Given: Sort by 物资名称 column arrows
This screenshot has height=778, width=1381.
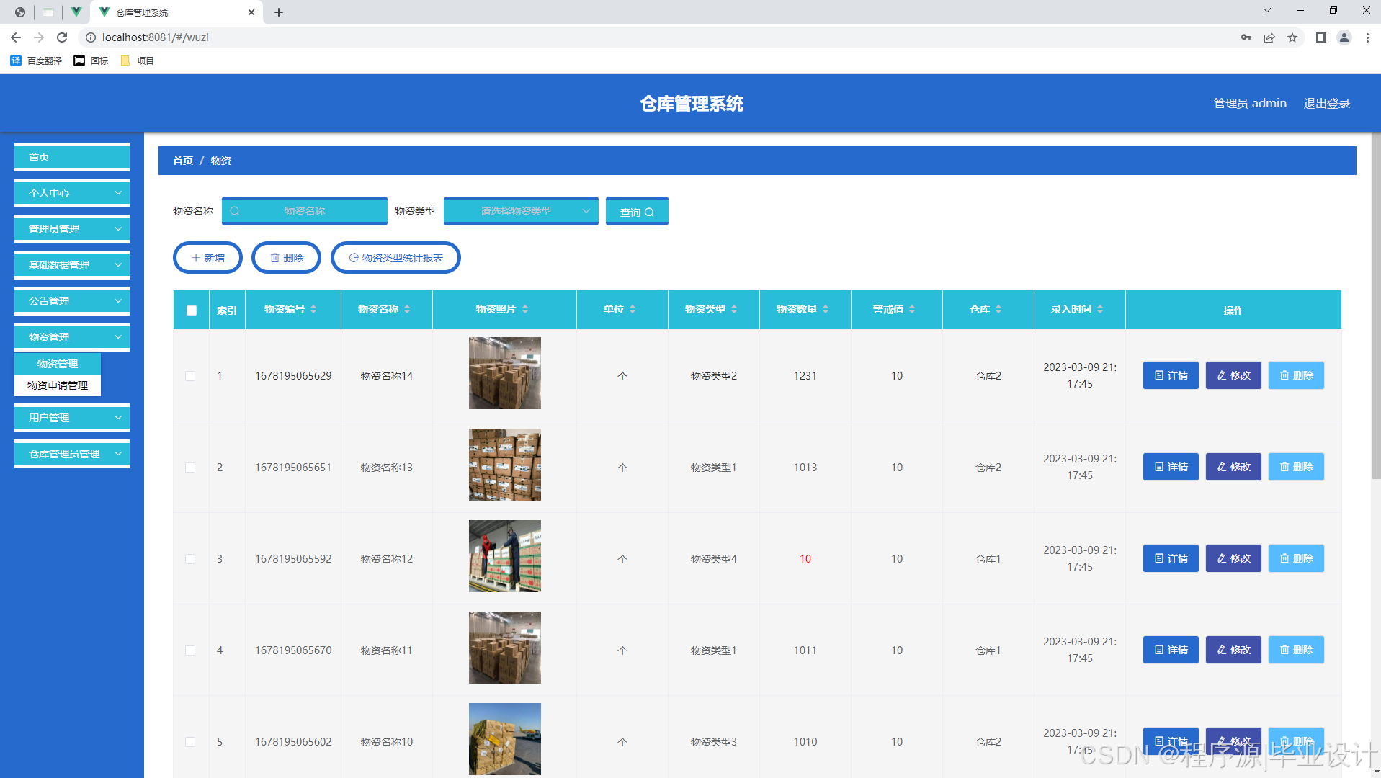Looking at the screenshot, I should tap(407, 309).
